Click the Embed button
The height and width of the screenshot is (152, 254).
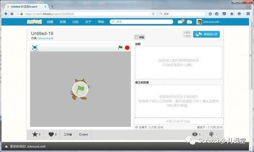(x=84, y=134)
